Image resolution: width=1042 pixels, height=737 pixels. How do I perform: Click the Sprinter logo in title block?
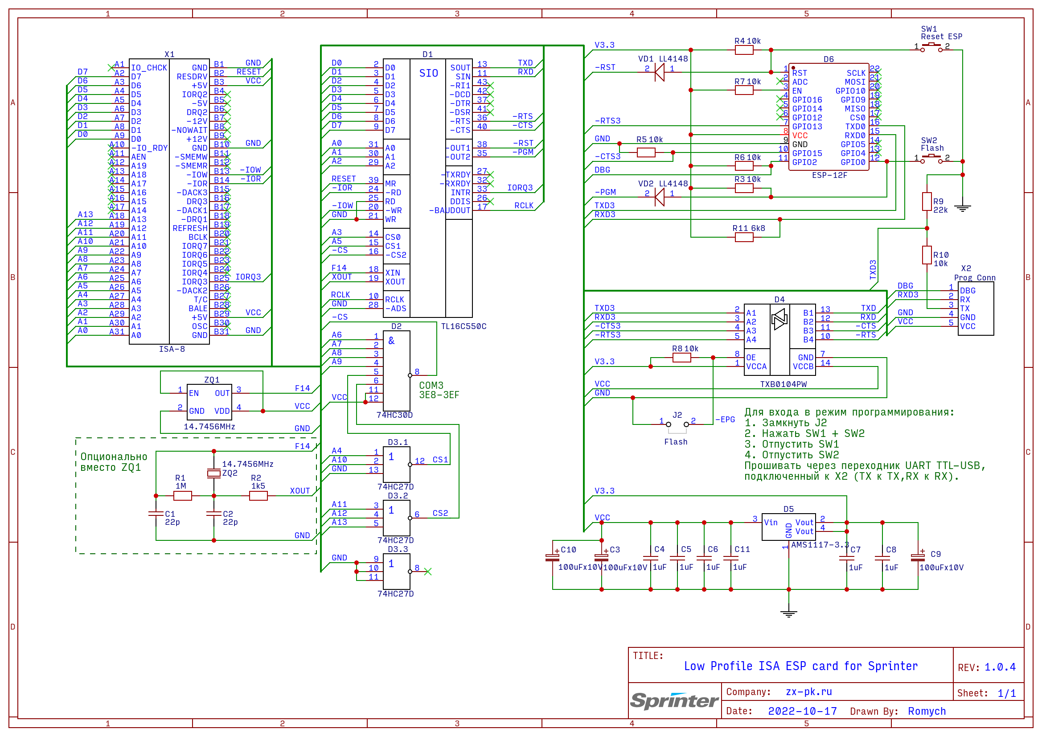[x=674, y=701]
